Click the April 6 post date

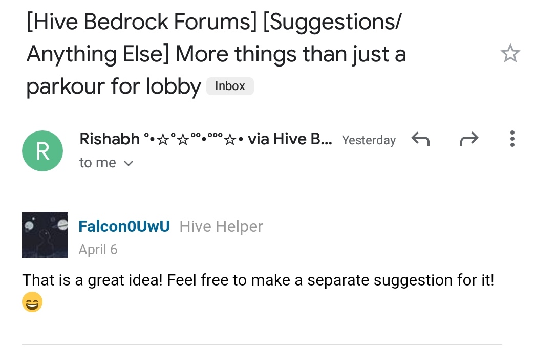click(98, 250)
